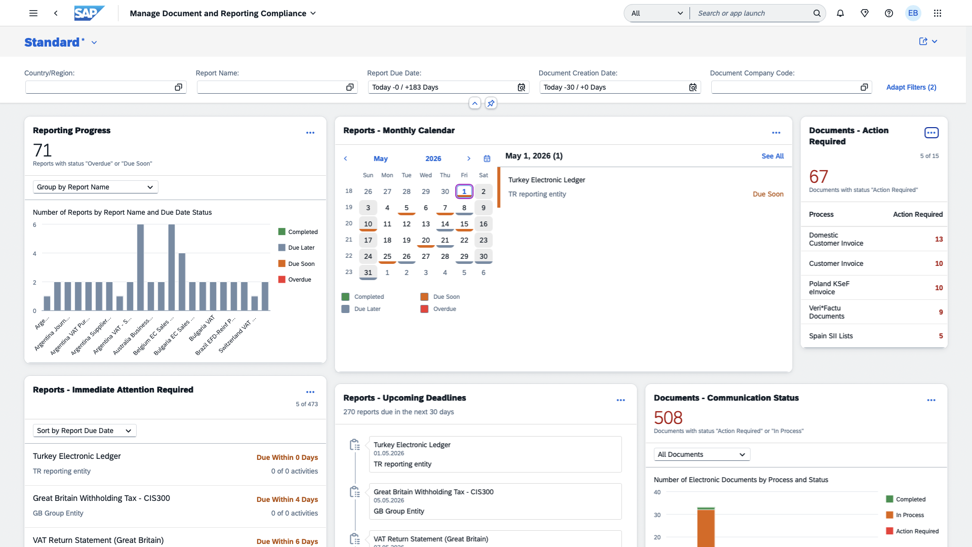The height and width of the screenshot is (547, 972).
Task: Open Upcoming Deadlines card options menu
Action: coord(621,400)
